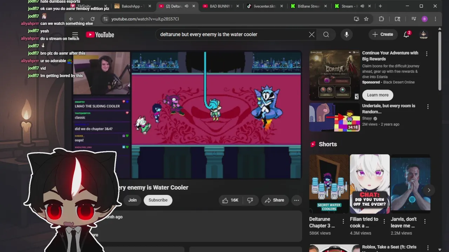This screenshot has height=252, width=449.
Task: Open Continue Your Adventure ad title link
Action: [390, 56]
